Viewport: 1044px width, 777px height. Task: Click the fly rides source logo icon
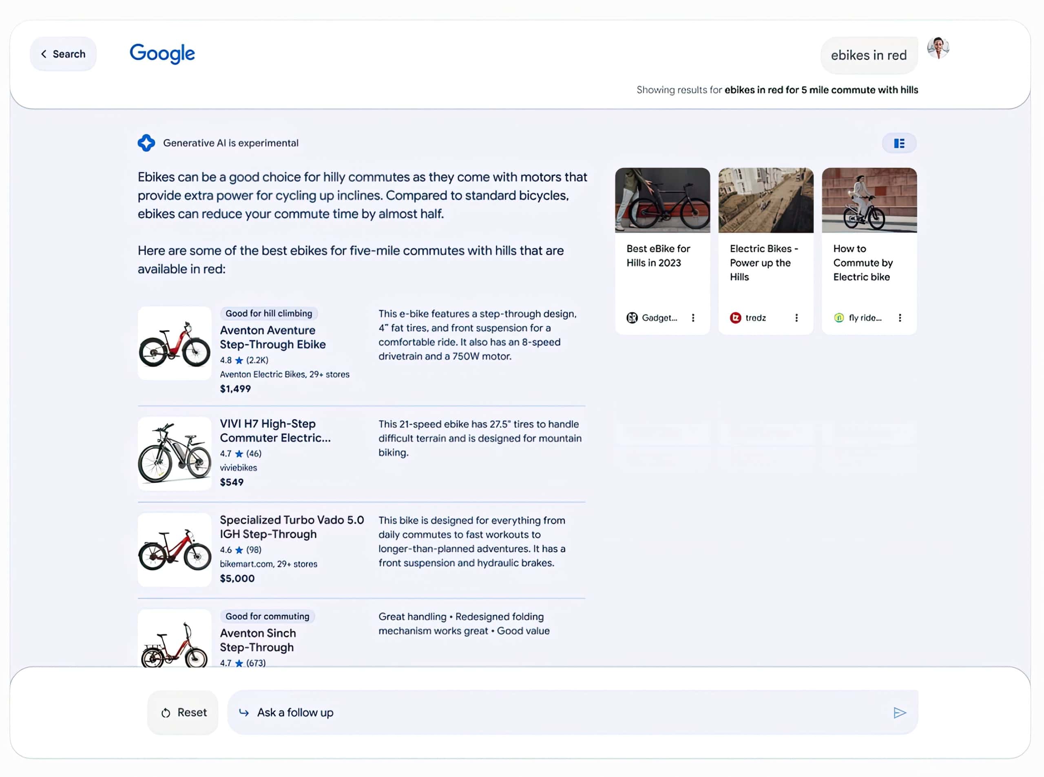tap(839, 318)
